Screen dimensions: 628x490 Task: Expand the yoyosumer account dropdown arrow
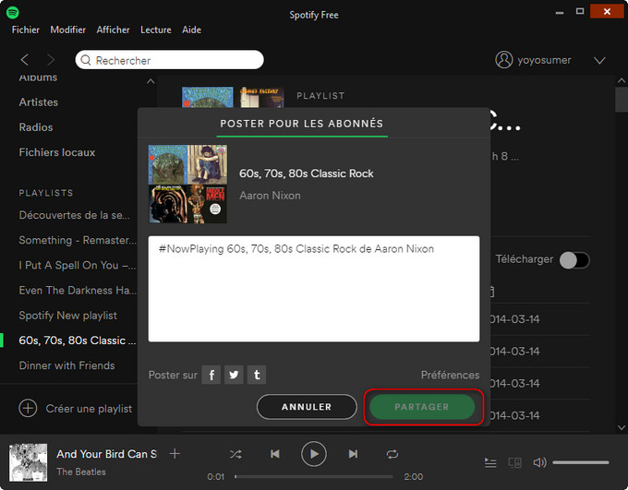pyautogui.click(x=599, y=60)
